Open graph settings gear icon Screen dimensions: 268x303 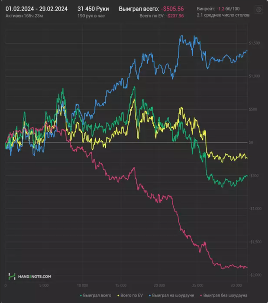point(258,10)
